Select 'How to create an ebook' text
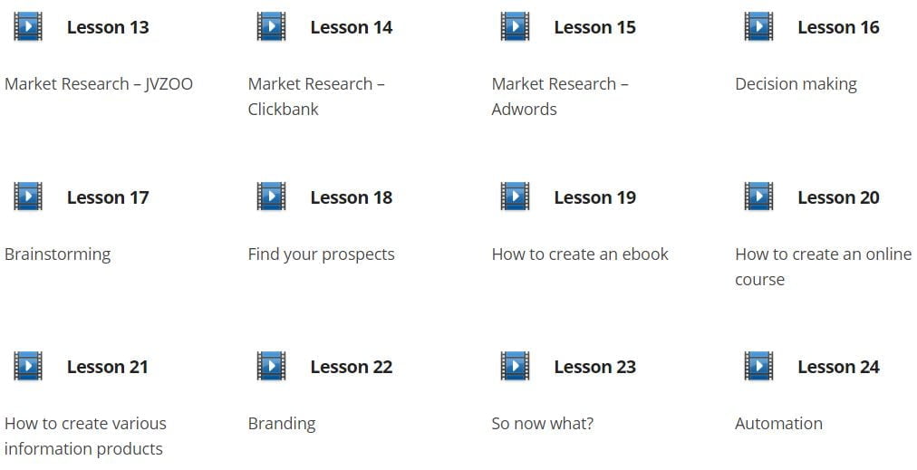 tap(580, 254)
